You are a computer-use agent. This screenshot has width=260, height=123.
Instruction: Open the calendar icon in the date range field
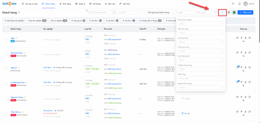pos(216,12)
